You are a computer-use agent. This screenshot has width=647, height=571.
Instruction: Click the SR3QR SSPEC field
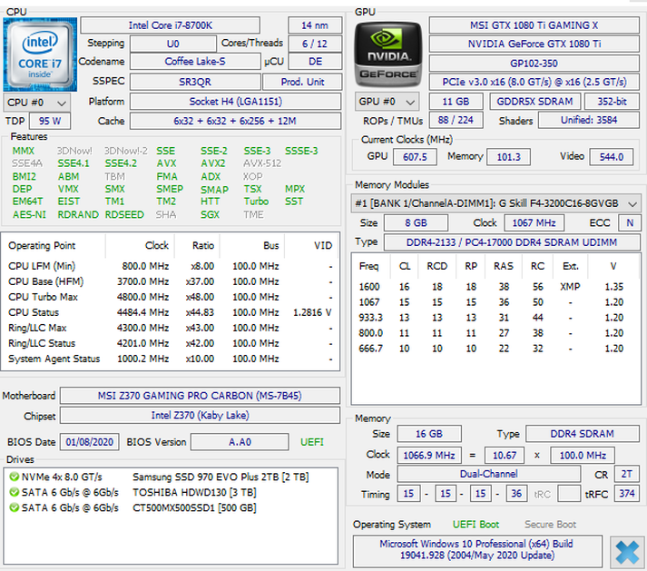(195, 83)
